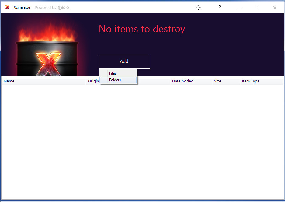Click the help question mark icon
This screenshot has width=285, height=202.
(220, 7)
